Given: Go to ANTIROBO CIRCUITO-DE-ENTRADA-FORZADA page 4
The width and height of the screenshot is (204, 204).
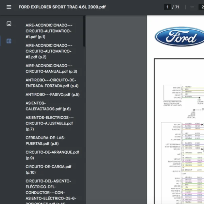Looking at the screenshot, I should [52, 83].
